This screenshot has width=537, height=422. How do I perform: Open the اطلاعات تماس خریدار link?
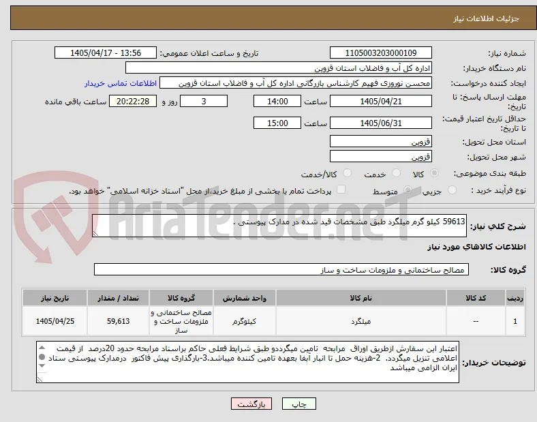point(121,83)
